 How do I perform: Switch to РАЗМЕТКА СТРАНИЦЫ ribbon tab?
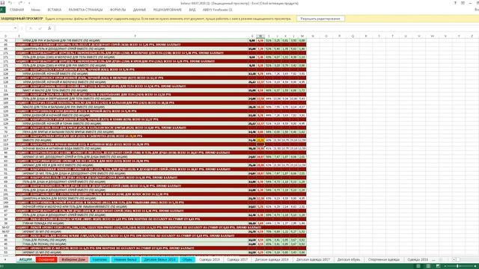(85, 10)
